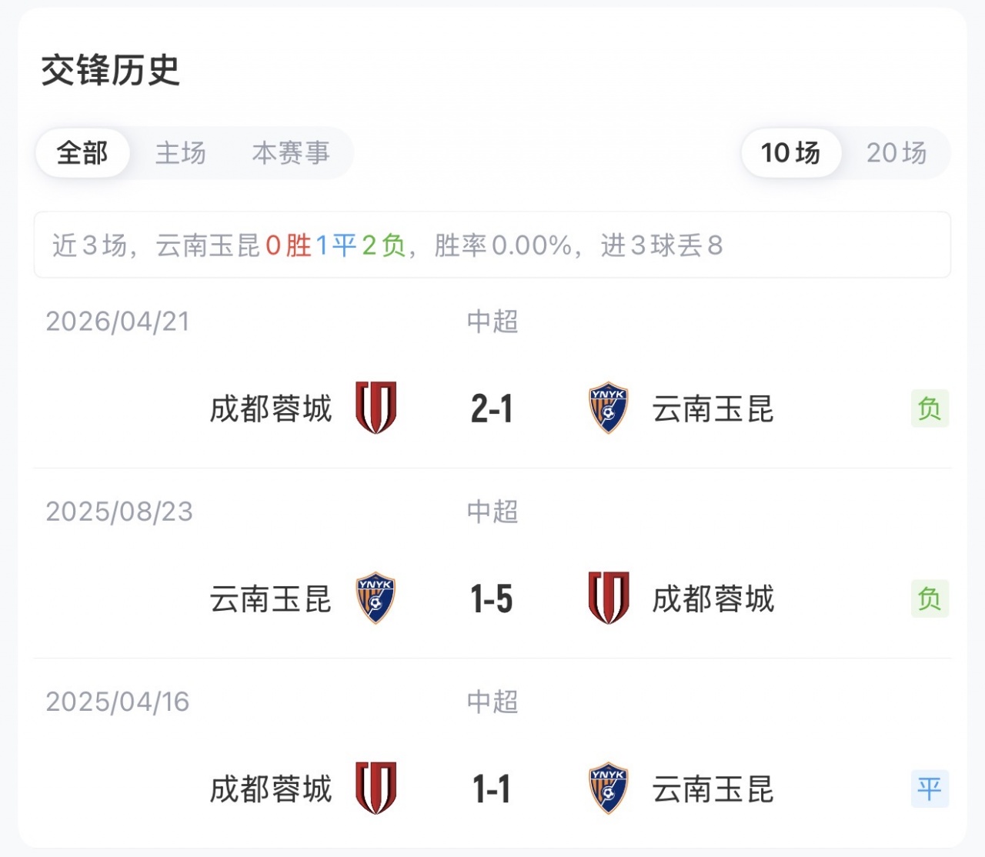Viewport: 985px width, 857px height.
Task: Switch to the 本赛事 filter tab
Action: pos(291,152)
